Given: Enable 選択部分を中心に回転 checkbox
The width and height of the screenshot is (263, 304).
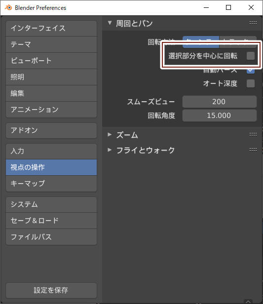Looking at the screenshot, I should [250, 56].
